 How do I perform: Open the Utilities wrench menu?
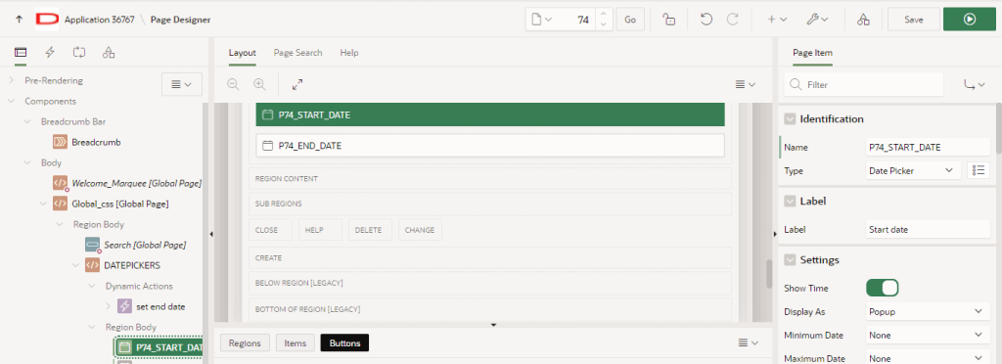tap(817, 20)
